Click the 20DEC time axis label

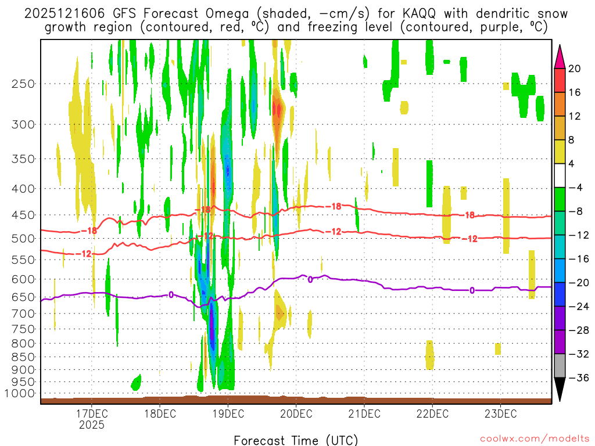tap(296, 413)
